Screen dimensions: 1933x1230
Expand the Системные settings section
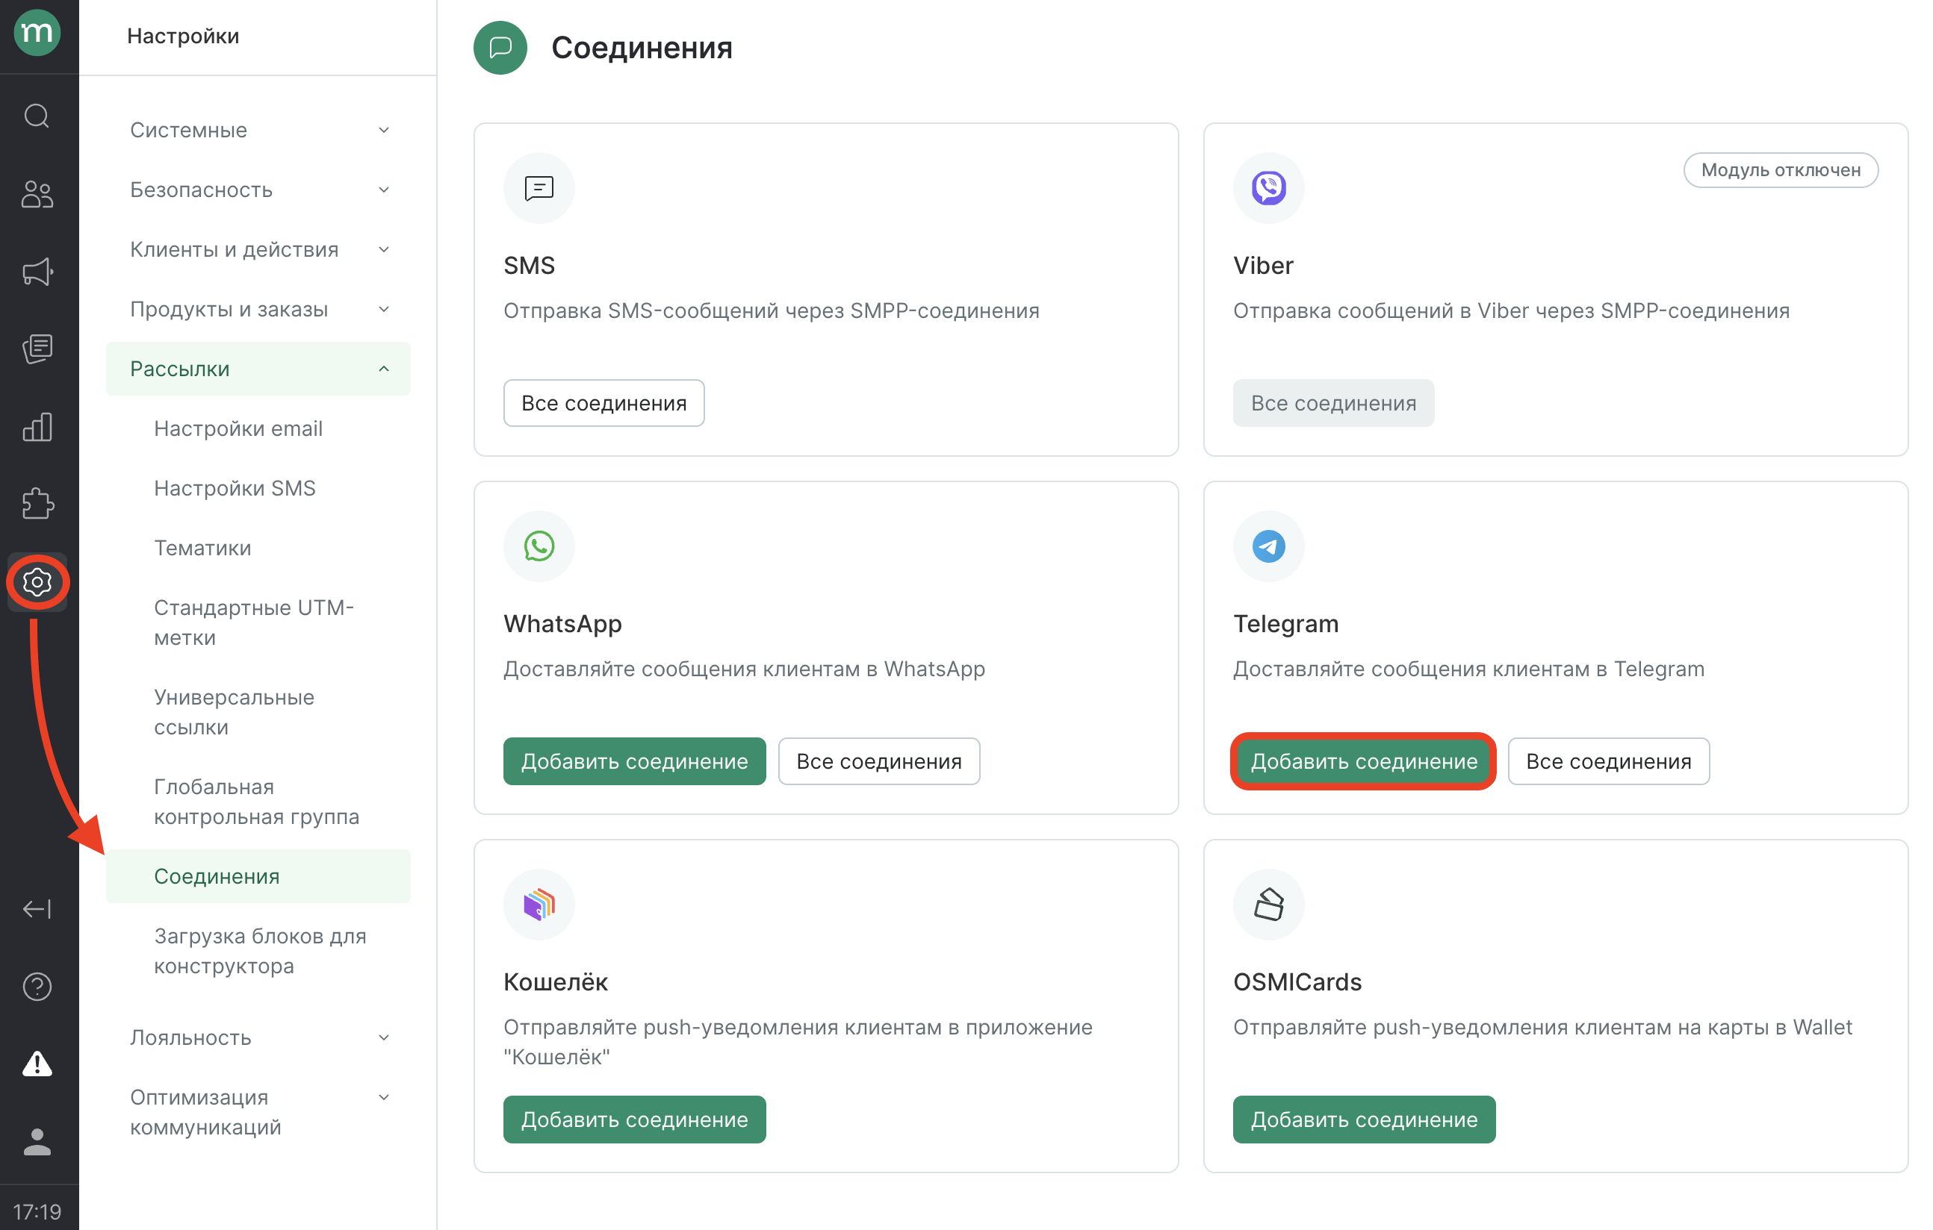tap(257, 130)
